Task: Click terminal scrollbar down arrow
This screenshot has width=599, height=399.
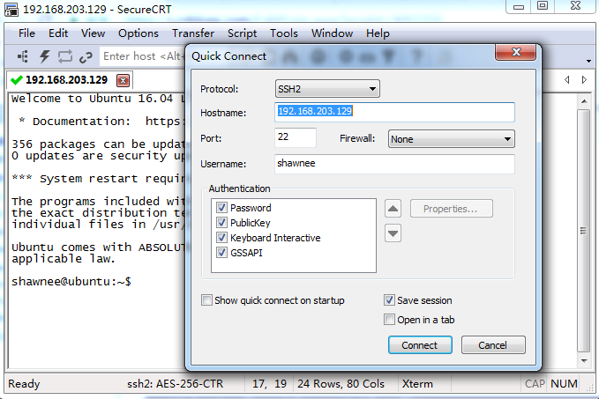Action: coord(584,360)
